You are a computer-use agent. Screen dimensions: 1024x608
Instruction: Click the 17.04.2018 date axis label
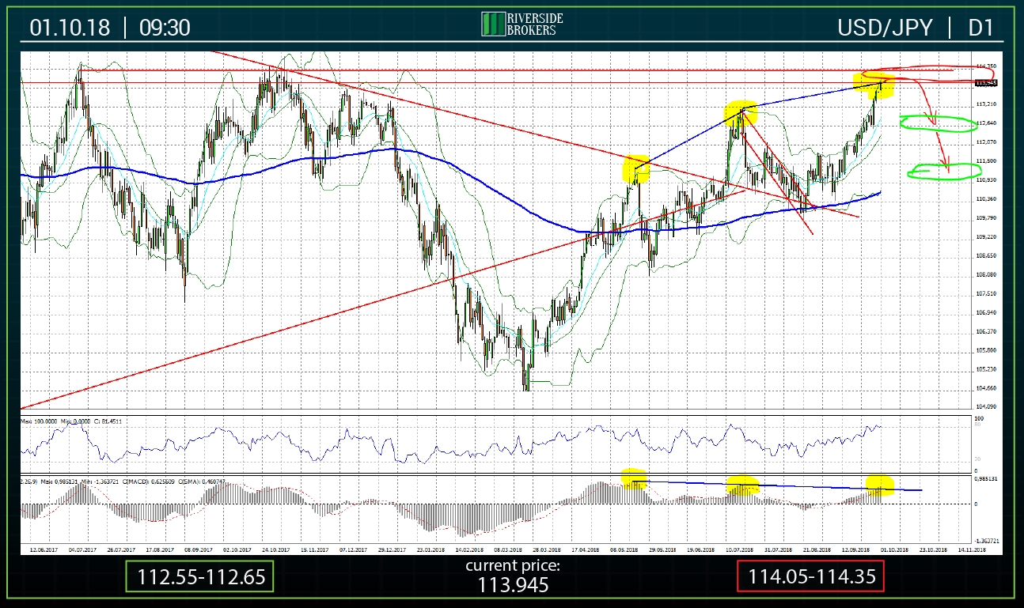click(586, 549)
